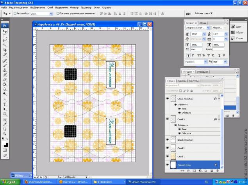Image resolution: width=248 pixels, height=185 pixels.
Task: Switch to the Операции tab
Action: [202, 72]
